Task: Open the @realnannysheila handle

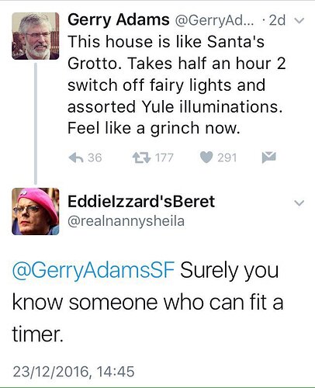Action: [126, 221]
